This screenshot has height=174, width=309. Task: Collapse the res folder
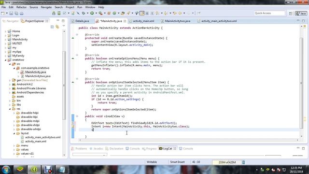coord(10,109)
